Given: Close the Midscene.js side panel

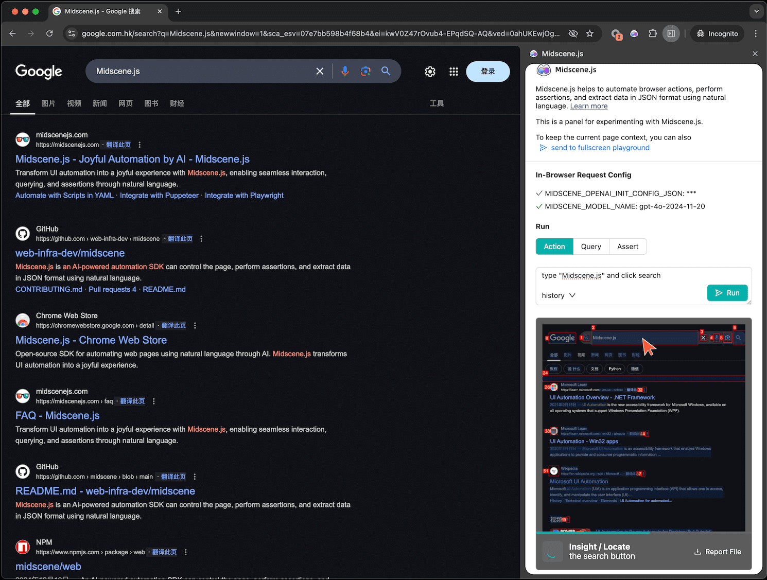Looking at the screenshot, I should [755, 54].
